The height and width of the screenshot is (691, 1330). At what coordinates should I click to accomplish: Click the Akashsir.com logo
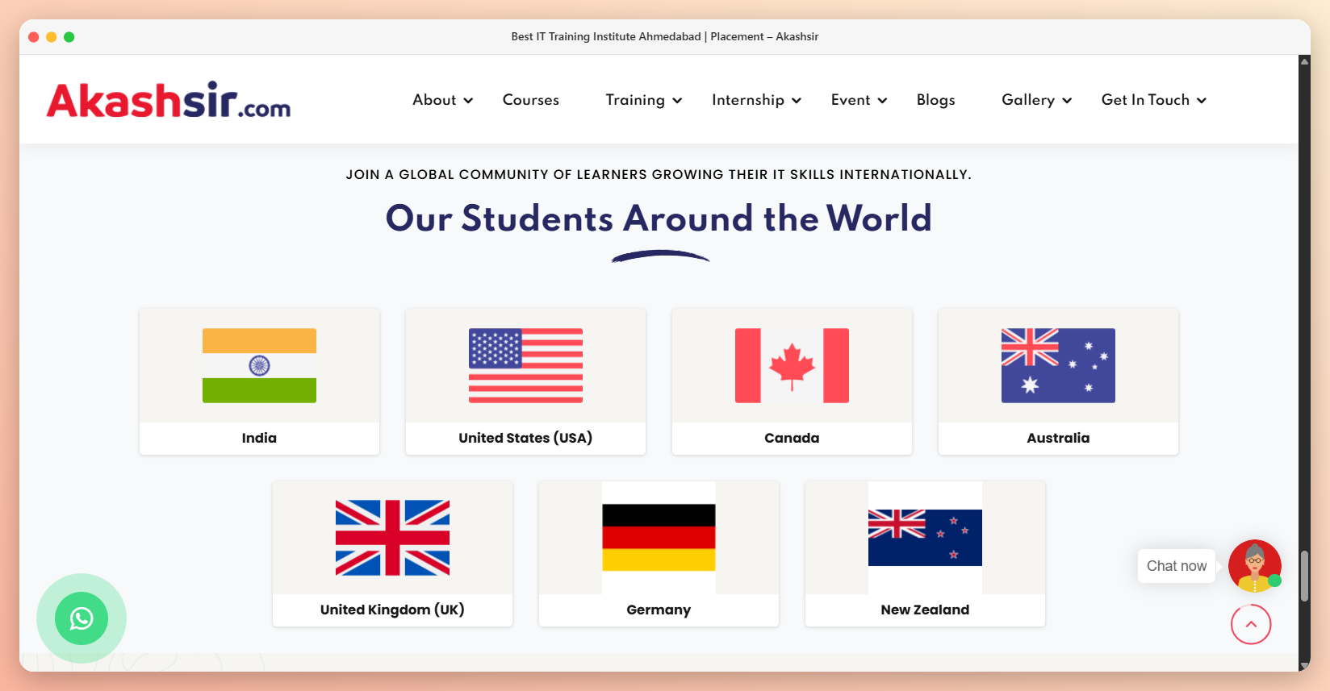pyautogui.click(x=169, y=100)
